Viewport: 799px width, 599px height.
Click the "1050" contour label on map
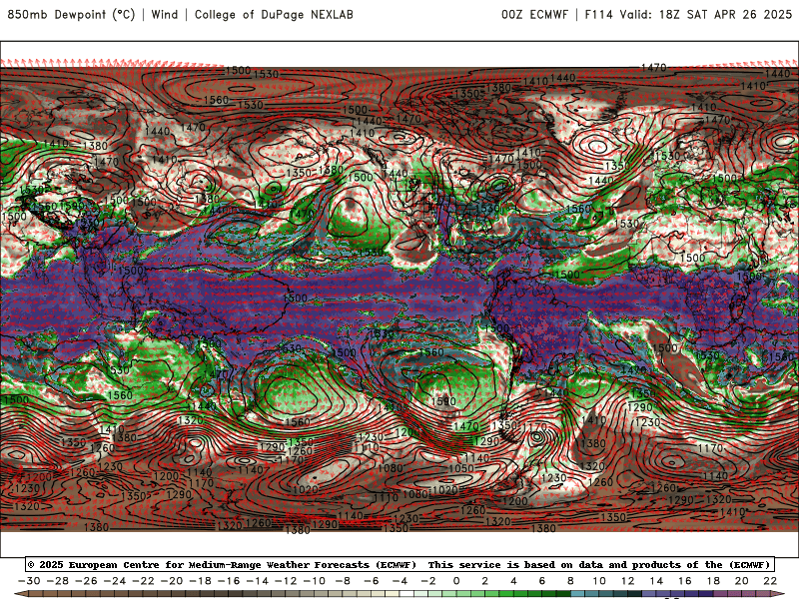(x=461, y=468)
